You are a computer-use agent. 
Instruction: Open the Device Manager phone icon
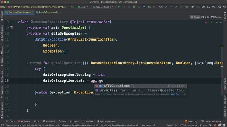208,7
